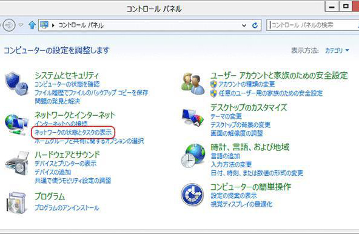Open the address bar history dropdown arrow
Image resolution: width=359 pixels, height=234 pixels.
point(244,25)
